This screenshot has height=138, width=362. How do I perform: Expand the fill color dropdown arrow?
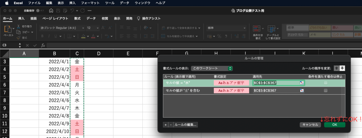[x=88, y=36]
